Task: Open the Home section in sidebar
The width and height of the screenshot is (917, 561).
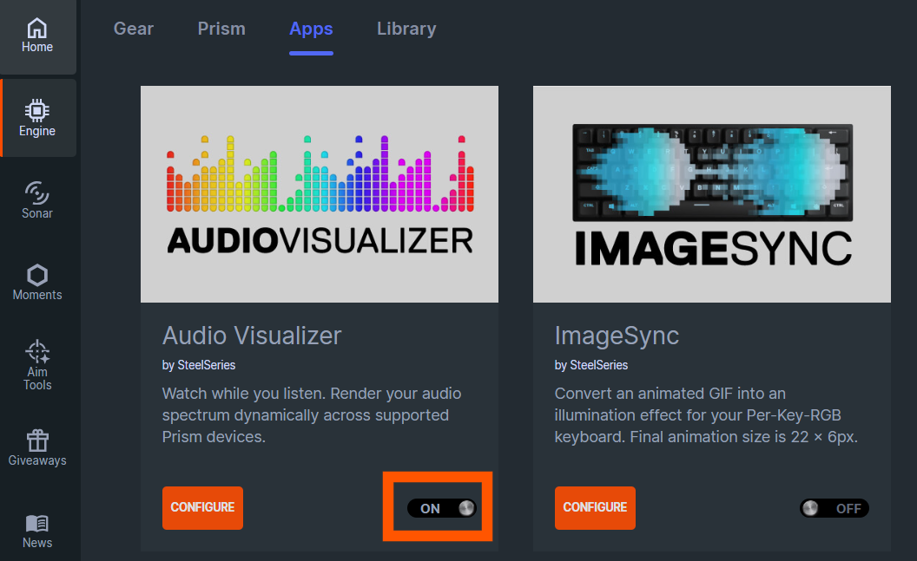Action: tap(37, 36)
